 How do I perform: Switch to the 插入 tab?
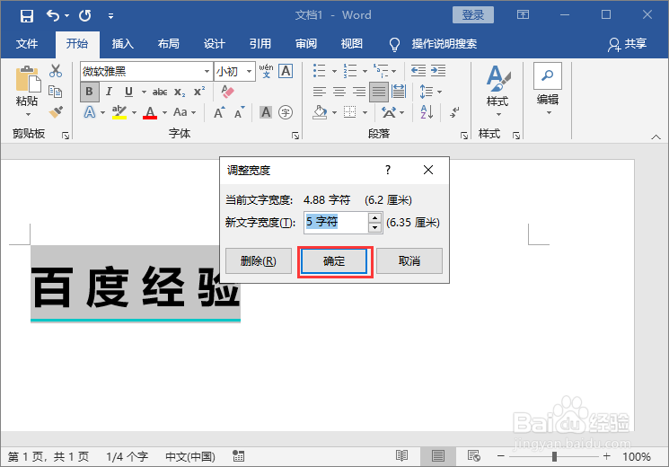123,43
